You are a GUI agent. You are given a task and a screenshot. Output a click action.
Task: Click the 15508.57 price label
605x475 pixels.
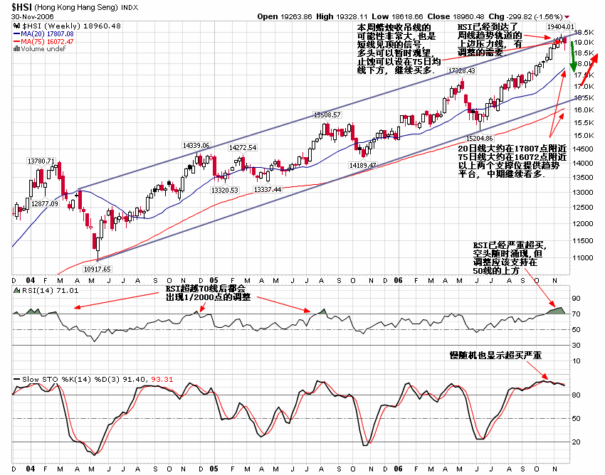pyautogui.click(x=327, y=114)
